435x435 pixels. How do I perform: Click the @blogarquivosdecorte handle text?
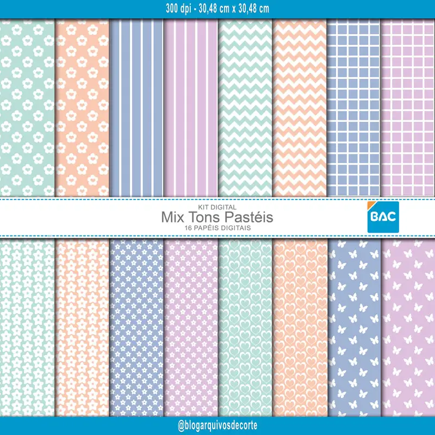pos(217,425)
